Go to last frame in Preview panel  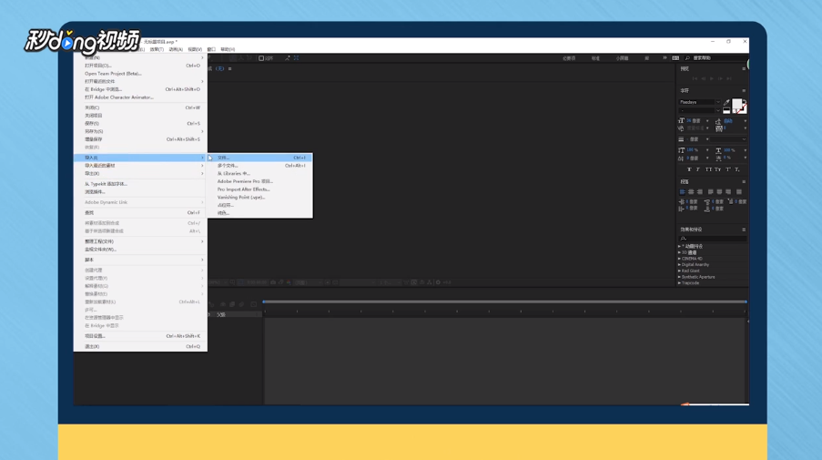(x=728, y=78)
